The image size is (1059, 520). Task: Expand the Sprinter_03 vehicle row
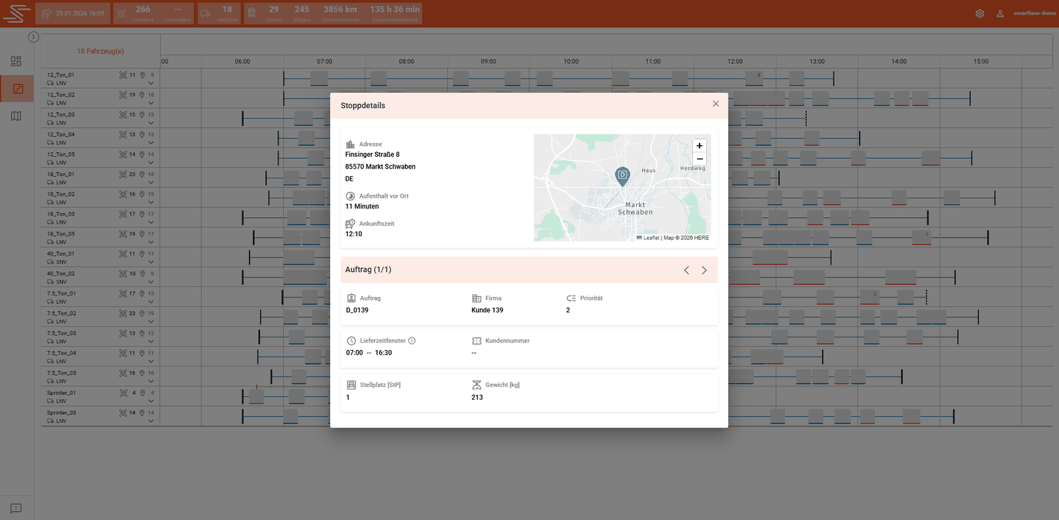151,421
